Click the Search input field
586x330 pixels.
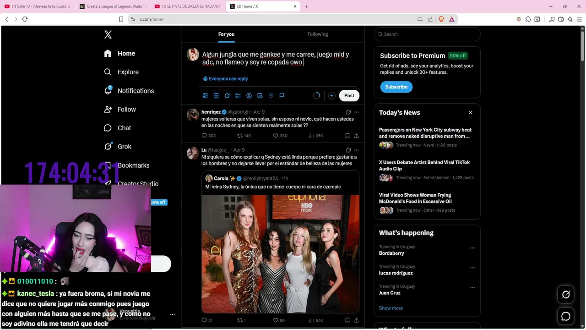[427, 34]
